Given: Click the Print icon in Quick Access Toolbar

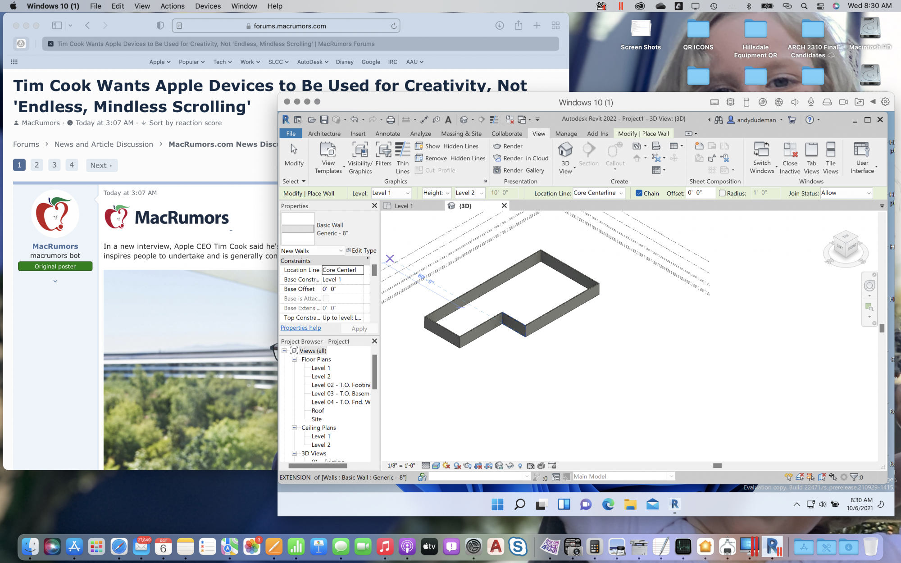Looking at the screenshot, I should [x=391, y=119].
